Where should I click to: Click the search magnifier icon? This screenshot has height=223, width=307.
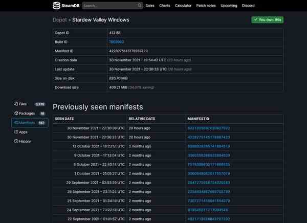[x=139, y=5]
